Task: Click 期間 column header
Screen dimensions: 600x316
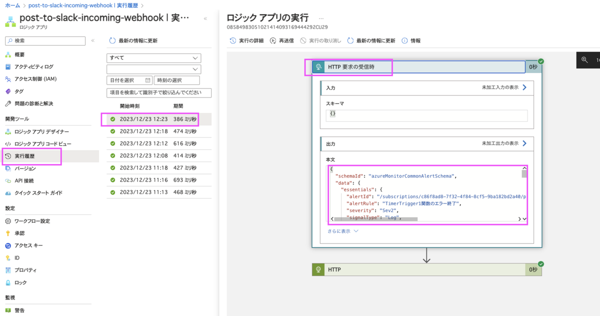Action: 178,106
